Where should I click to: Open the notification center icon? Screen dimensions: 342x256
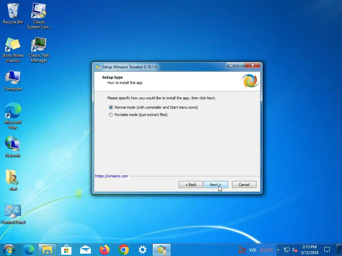(327, 250)
